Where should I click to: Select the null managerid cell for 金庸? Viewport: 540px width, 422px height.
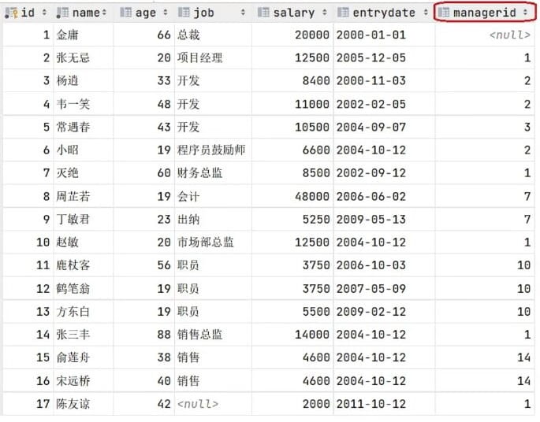tap(510, 35)
